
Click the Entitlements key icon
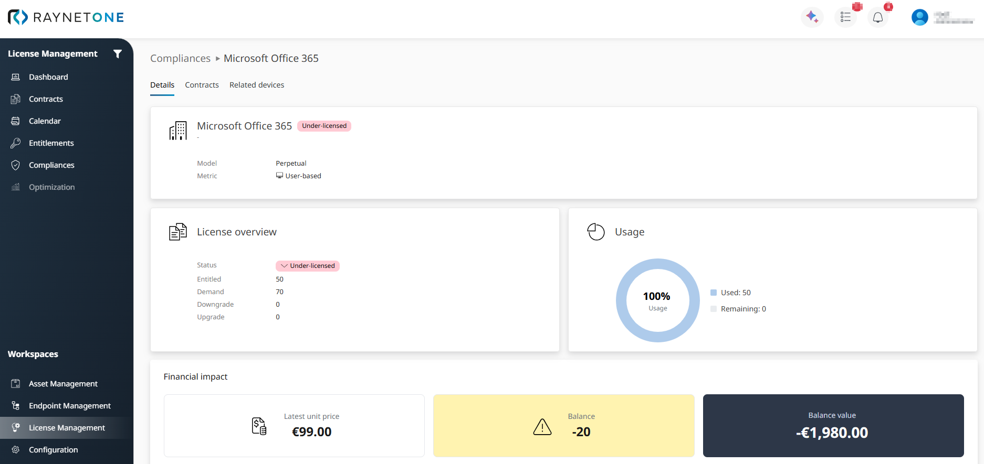click(16, 143)
